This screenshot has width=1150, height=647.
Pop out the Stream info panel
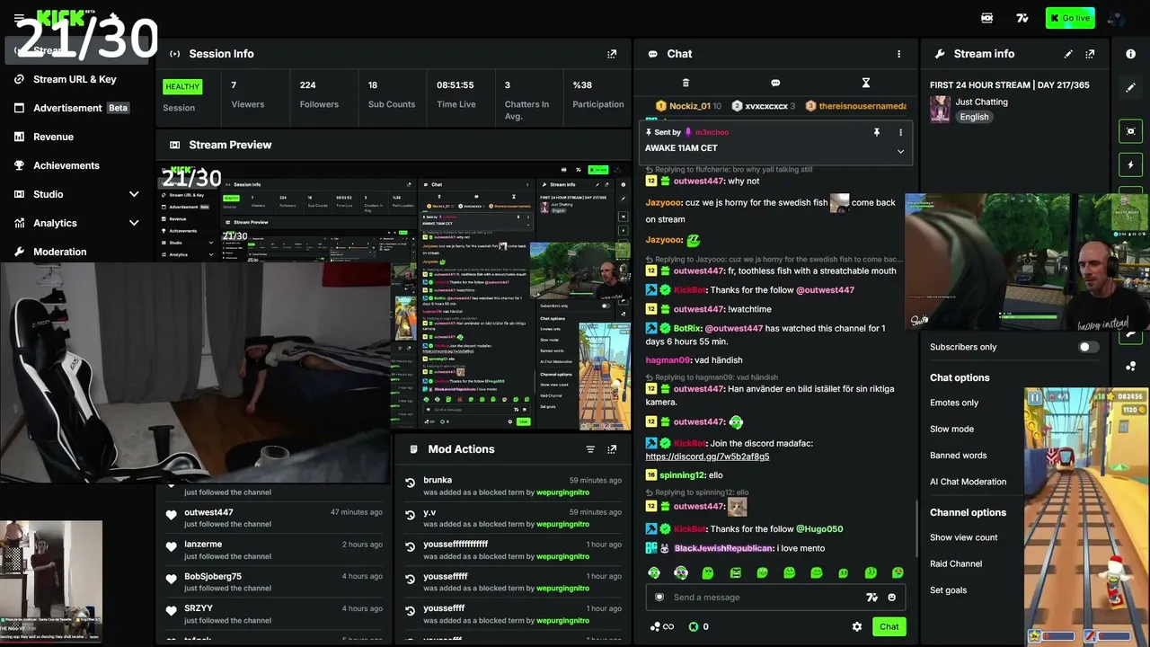pyautogui.click(x=1090, y=54)
